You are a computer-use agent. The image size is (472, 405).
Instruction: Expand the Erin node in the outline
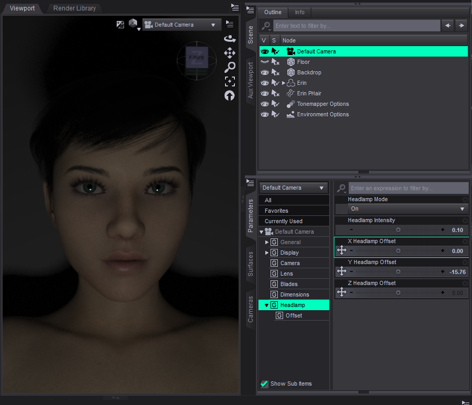pos(284,83)
